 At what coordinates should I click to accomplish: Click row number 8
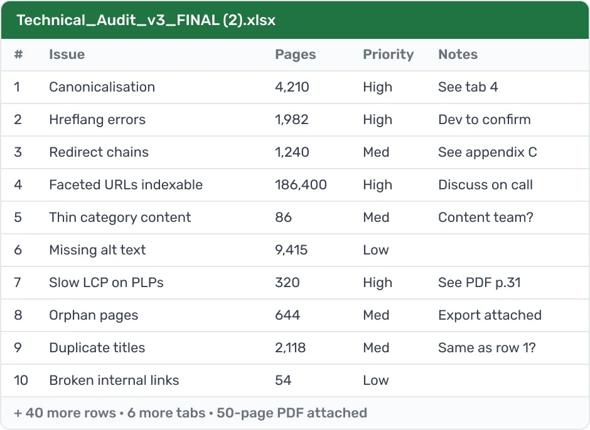click(18, 315)
